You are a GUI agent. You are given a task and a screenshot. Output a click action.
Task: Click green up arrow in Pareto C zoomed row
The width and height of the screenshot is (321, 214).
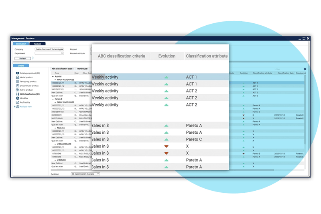pos(167,139)
